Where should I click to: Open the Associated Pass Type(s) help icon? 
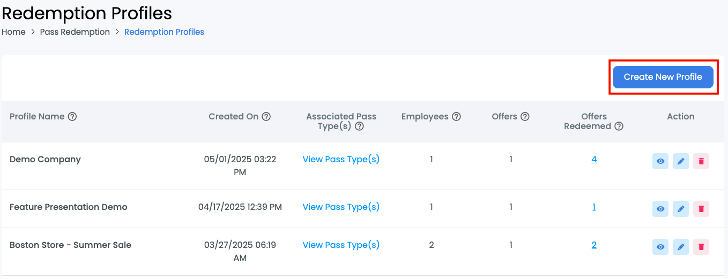(x=360, y=126)
